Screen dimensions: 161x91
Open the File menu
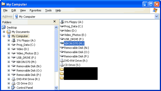point(5,10)
